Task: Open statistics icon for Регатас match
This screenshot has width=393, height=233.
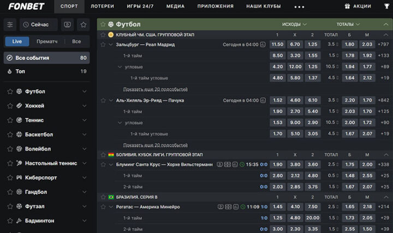Action: coord(236,207)
